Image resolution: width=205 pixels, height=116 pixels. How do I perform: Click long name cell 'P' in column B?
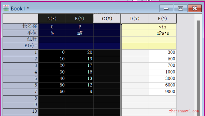point(80,27)
